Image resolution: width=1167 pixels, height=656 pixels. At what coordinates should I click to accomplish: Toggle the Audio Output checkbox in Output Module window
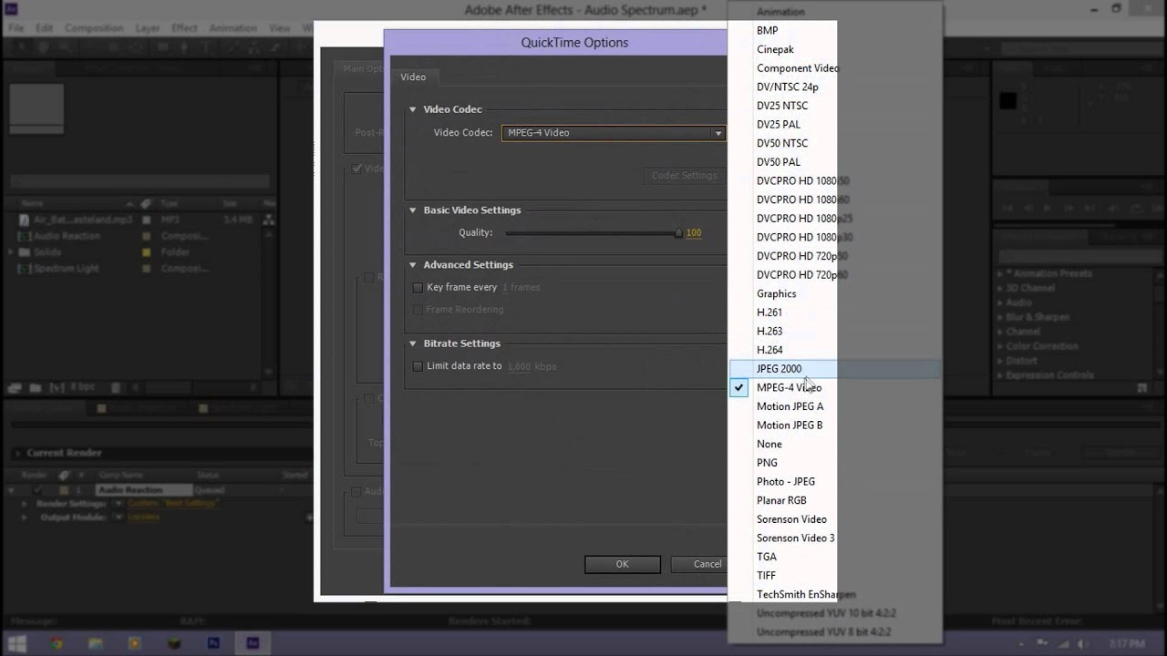[x=357, y=492]
